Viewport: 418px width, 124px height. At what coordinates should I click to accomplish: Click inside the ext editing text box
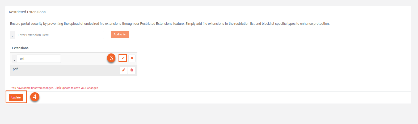[x=39, y=59]
